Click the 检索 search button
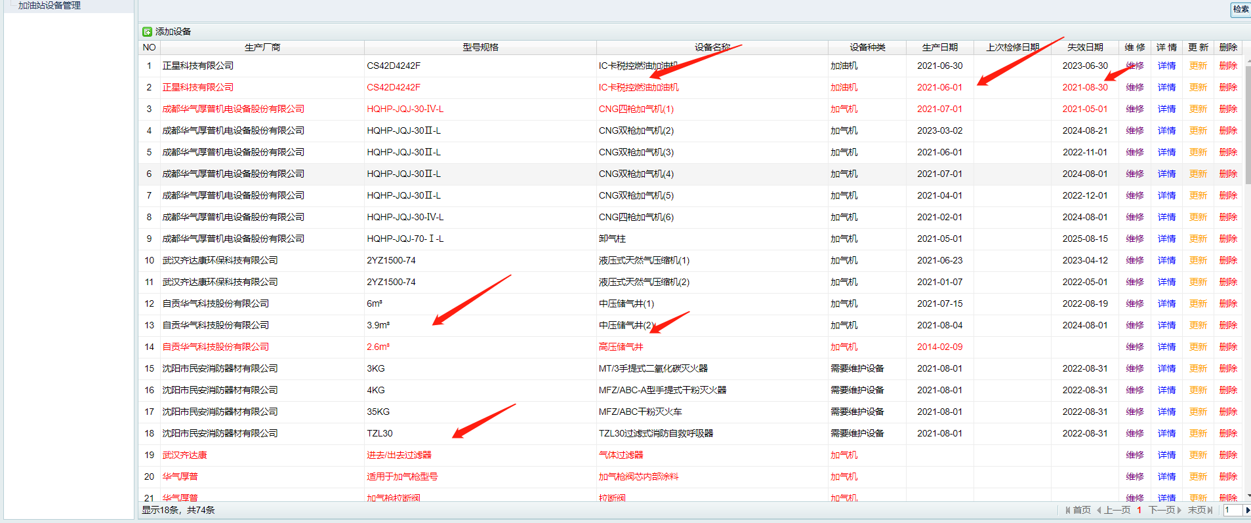 (1240, 9)
